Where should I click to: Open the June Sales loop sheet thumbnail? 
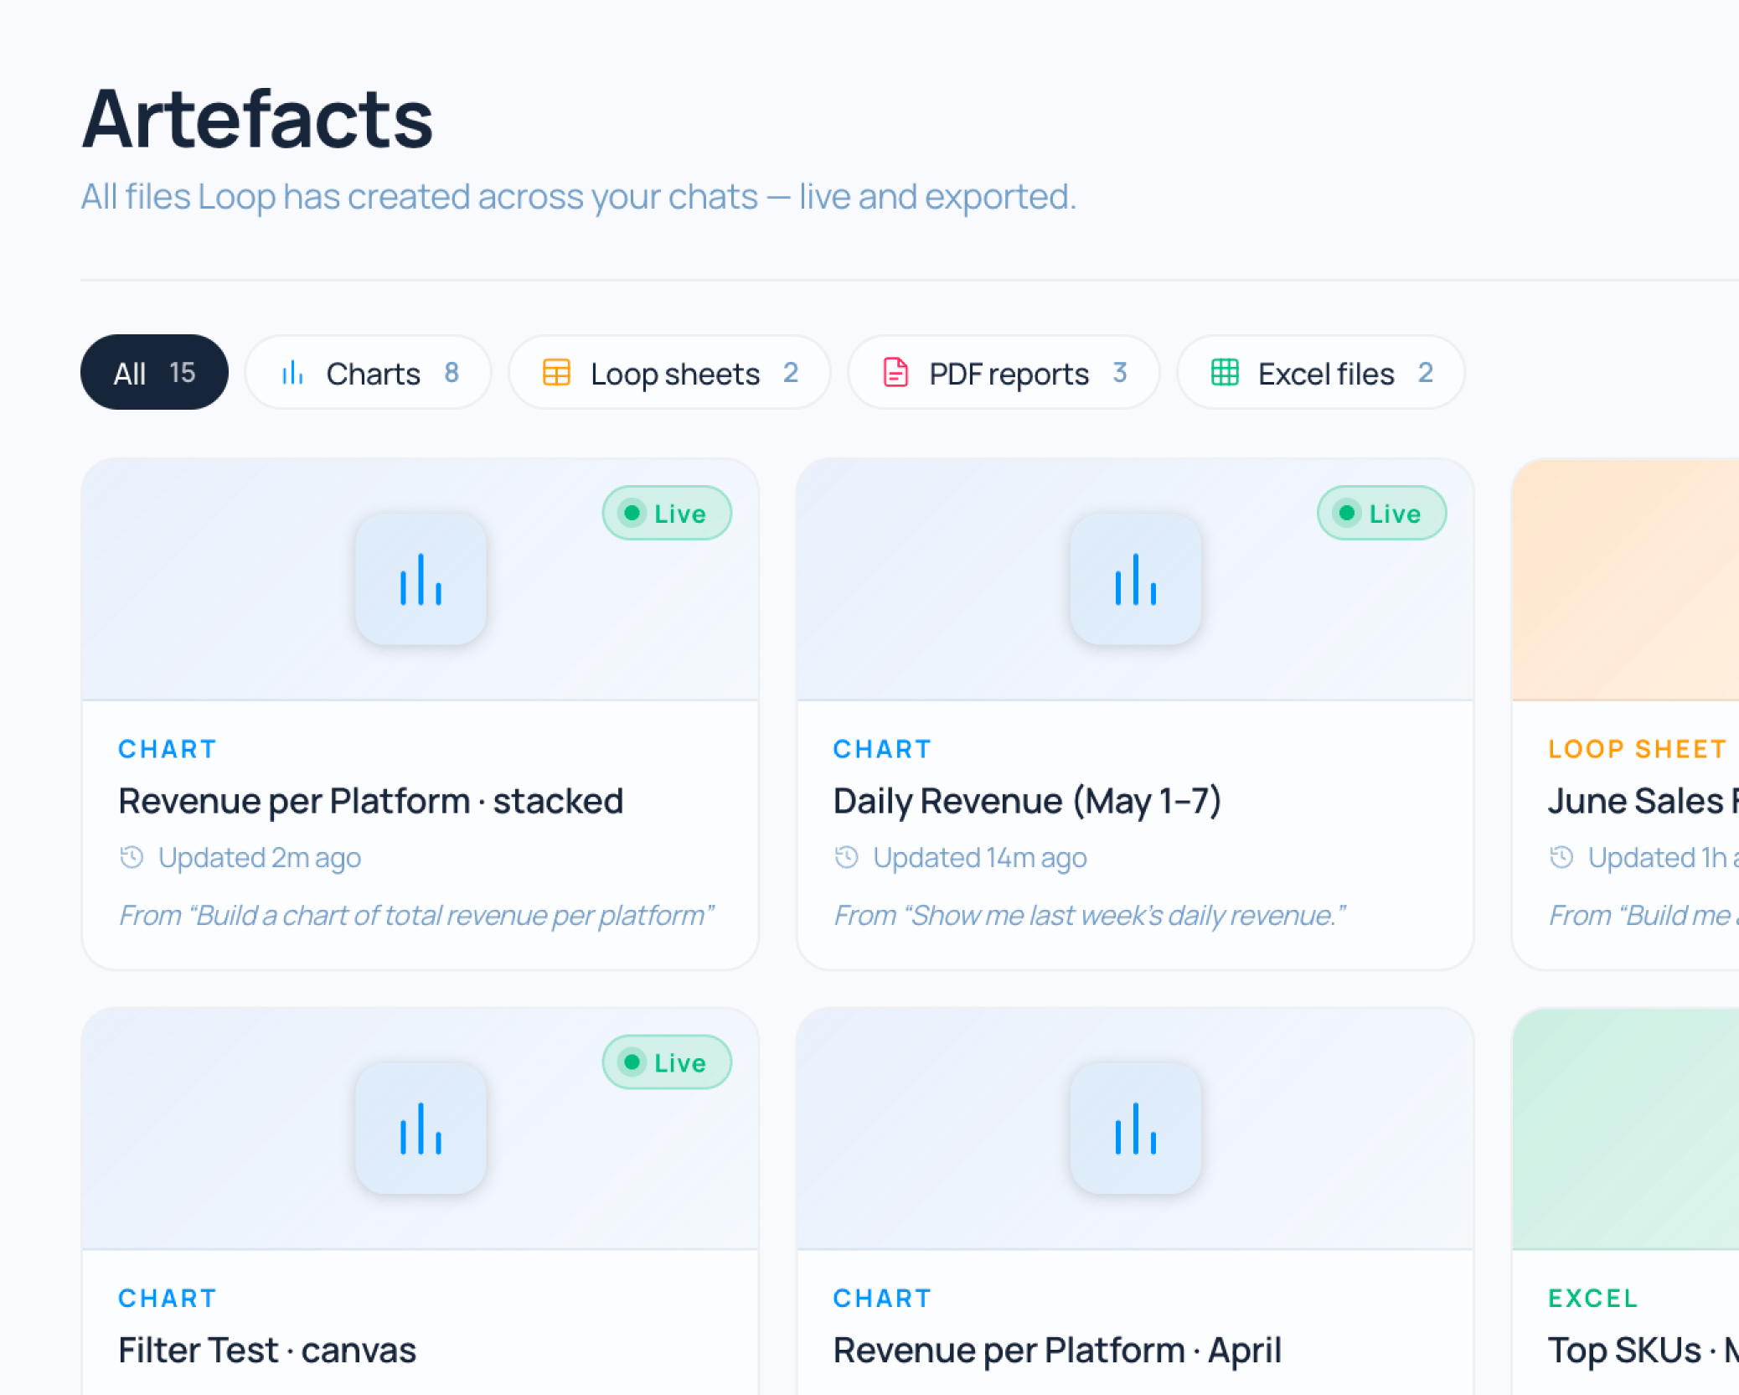click(1626, 580)
